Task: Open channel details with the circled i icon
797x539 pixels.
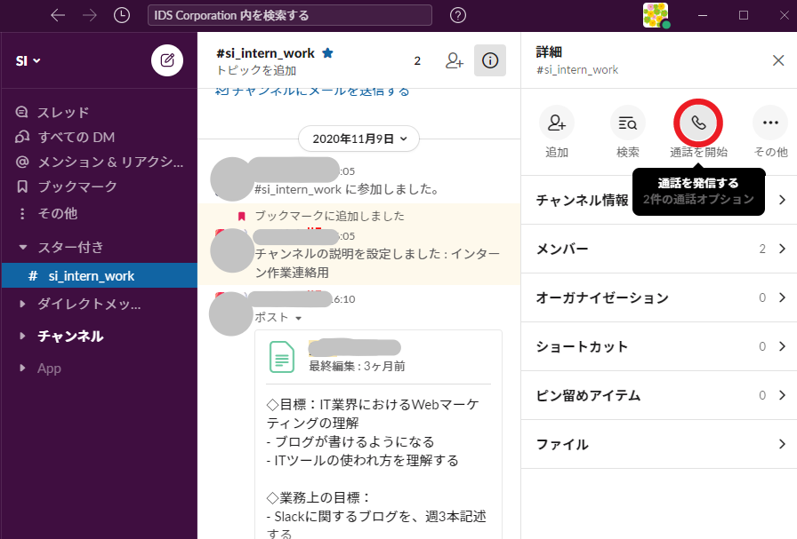Action: 489,60
